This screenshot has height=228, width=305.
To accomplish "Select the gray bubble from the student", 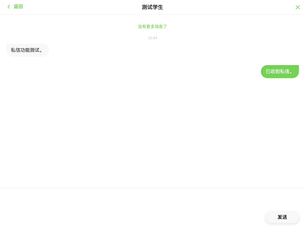I will [x=27, y=50].
